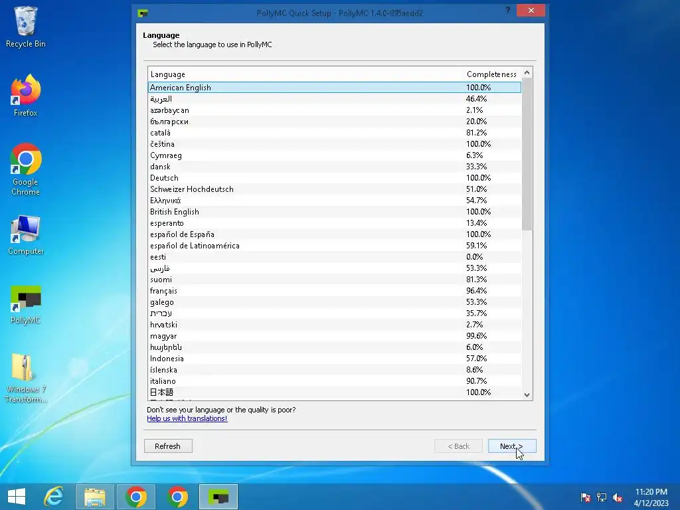The width and height of the screenshot is (680, 510).
Task: Select the Computer desktop shortcut
Action: (x=26, y=235)
